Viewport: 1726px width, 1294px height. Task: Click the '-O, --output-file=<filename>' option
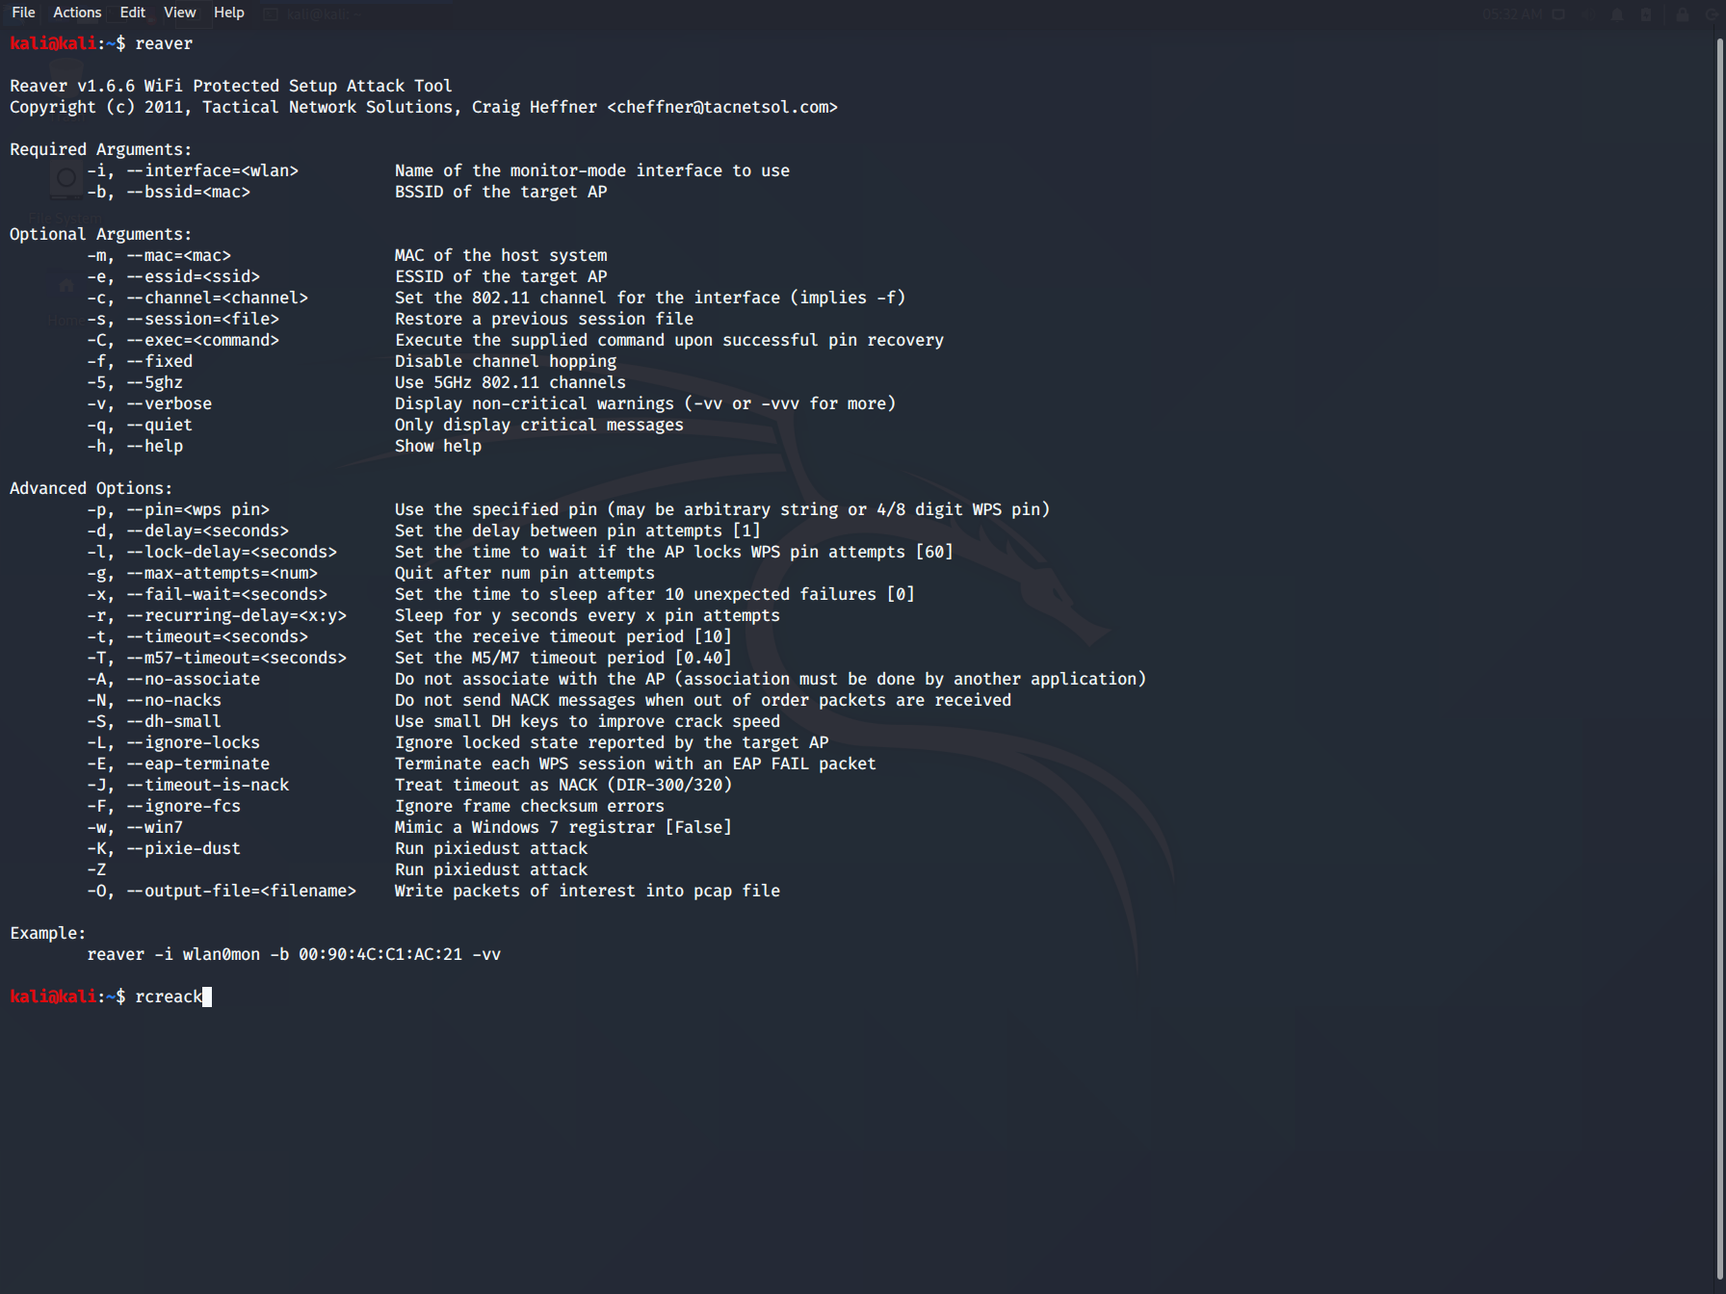click(222, 891)
